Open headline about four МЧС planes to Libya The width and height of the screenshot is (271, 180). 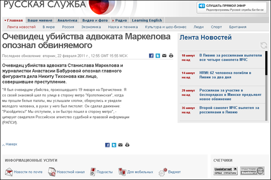(x=231, y=58)
